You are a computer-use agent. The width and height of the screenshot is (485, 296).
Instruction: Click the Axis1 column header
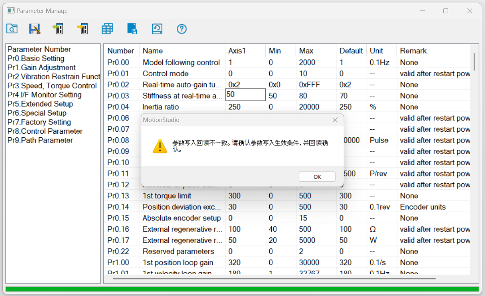(237, 51)
